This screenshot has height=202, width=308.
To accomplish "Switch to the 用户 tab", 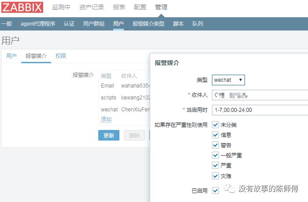I will pos(11,56).
